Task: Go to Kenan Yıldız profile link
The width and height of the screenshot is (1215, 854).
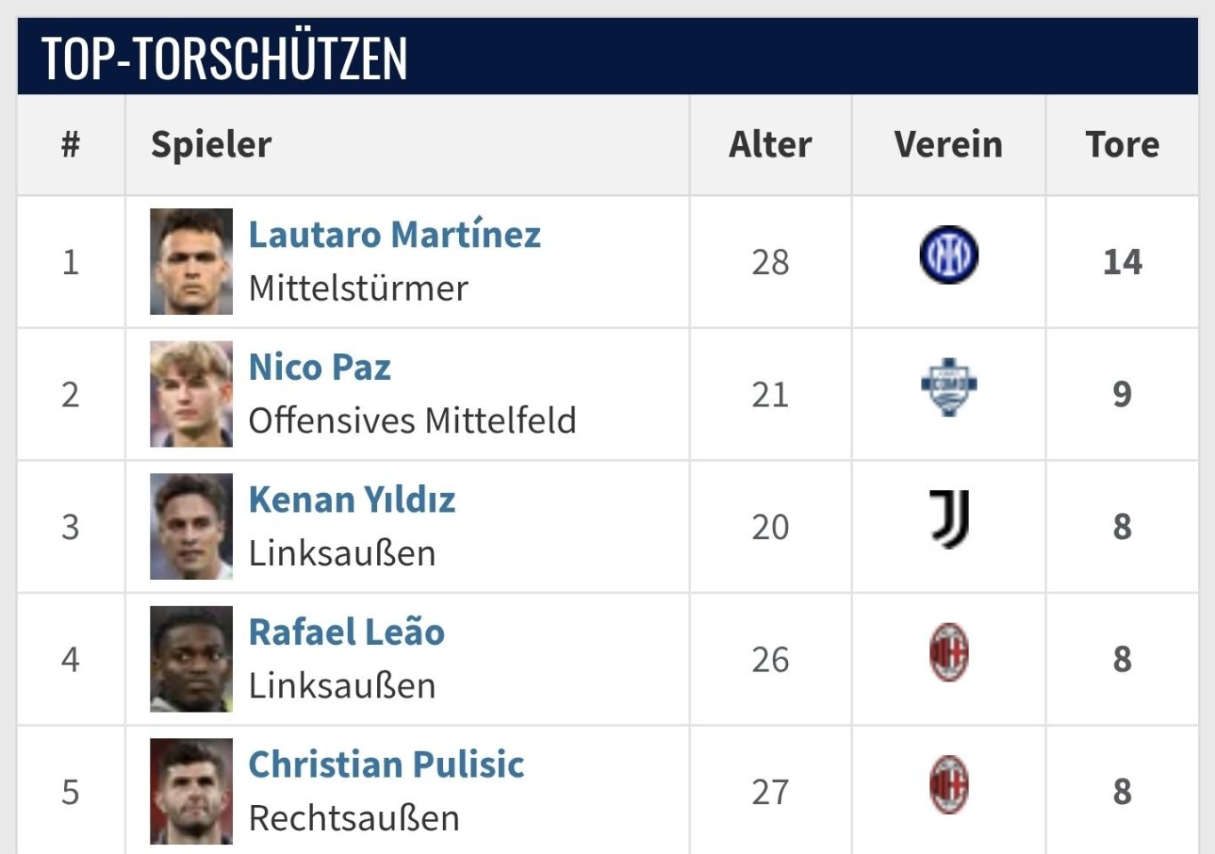Action: coord(351,500)
